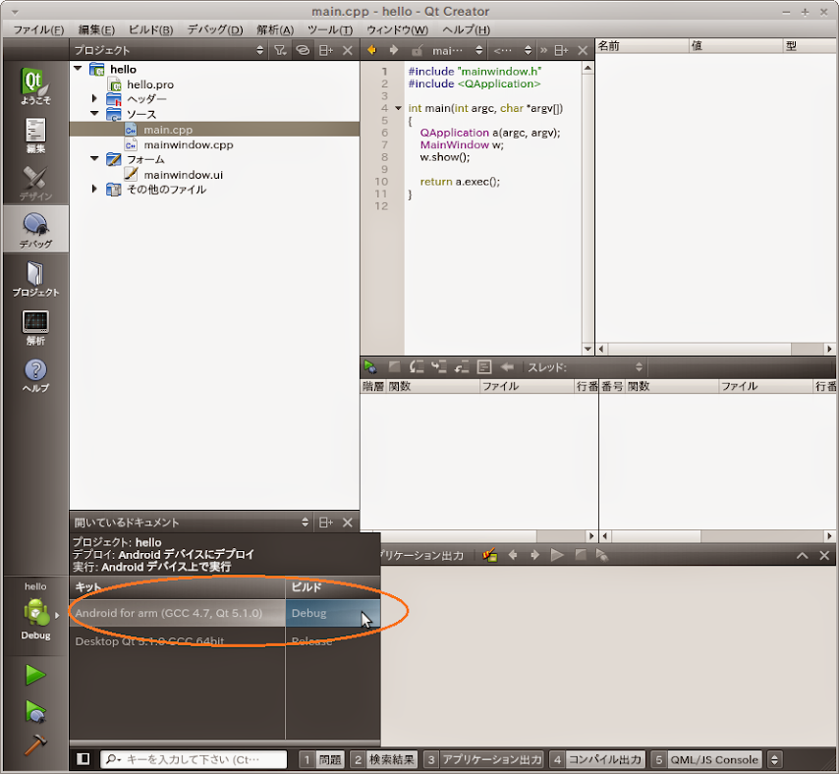This screenshot has height=774, width=839.
Task: Fold the main function at line 4
Action: click(x=398, y=108)
